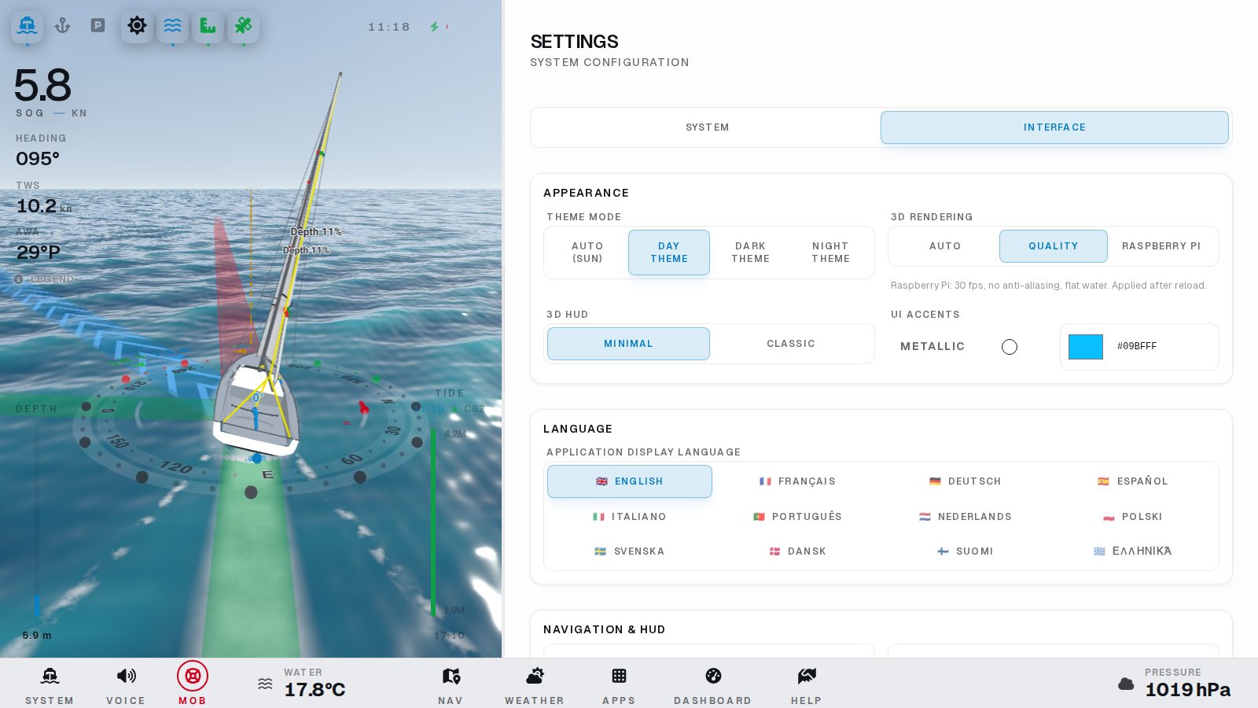Image resolution: width=1258 pixels, height=708 pixels.
Task: Toggle the Metallic UI accent radio
Action: click(1010, 347)
